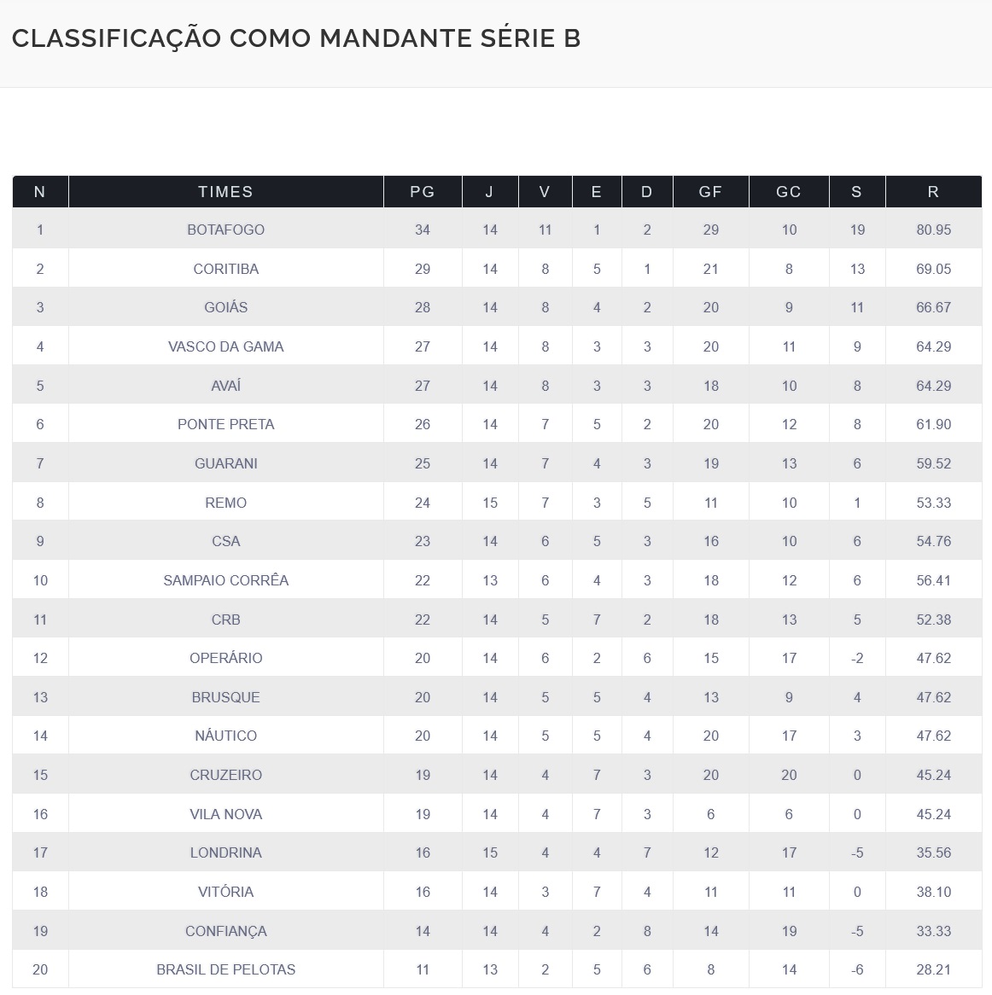Open the Botafogo team link
Screen dimensions: 992x995
pos(225,230)
